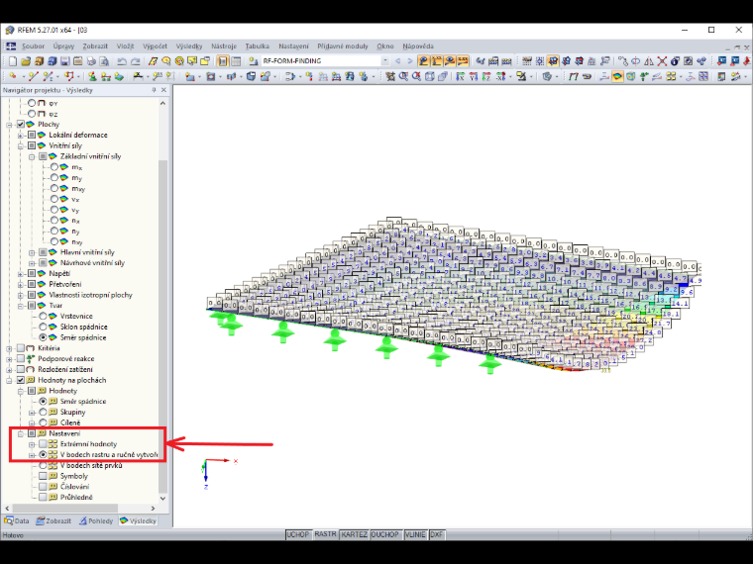The width and height of the screenshot is (753, 564).
Task: Click the View in Z direction icon
Action: pos(486,76)
